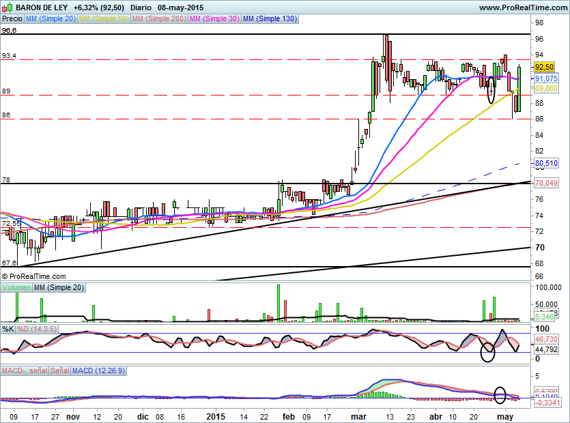Viewport: 570px width, 423px height.
Task: Select the %K stochastic label
Action: point(8,329)
